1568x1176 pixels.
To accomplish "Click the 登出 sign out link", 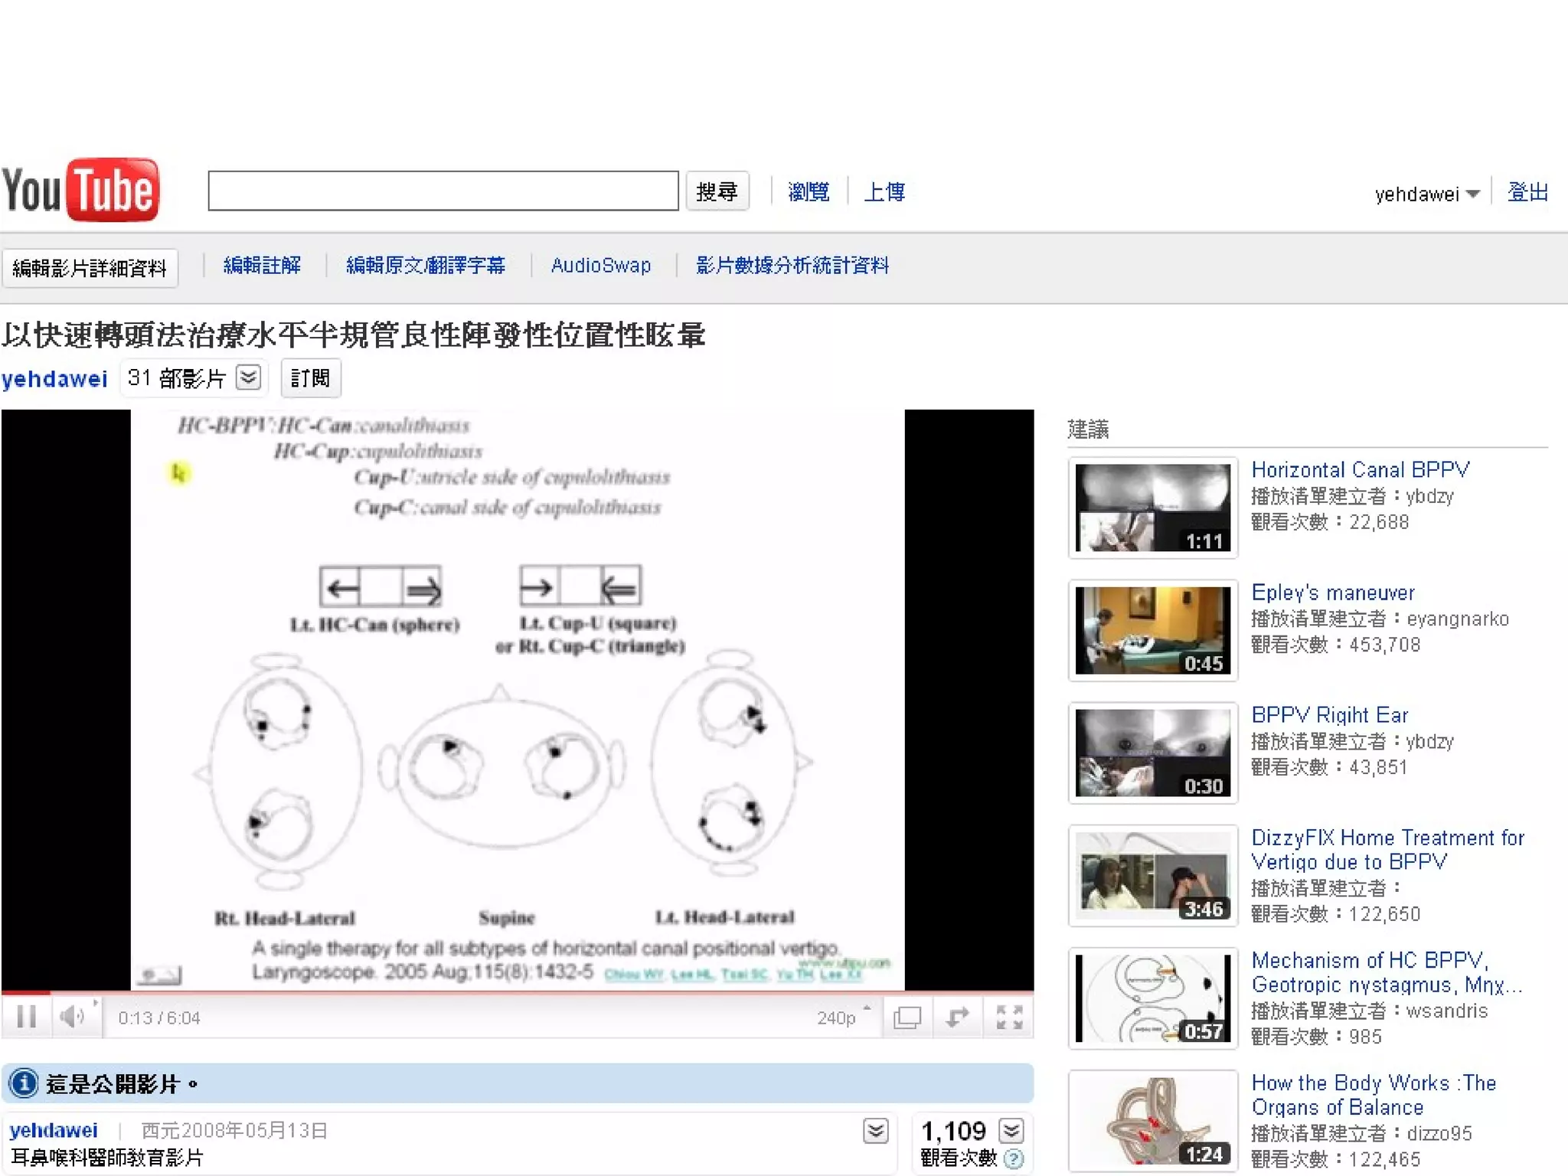I will [1527, 192].
